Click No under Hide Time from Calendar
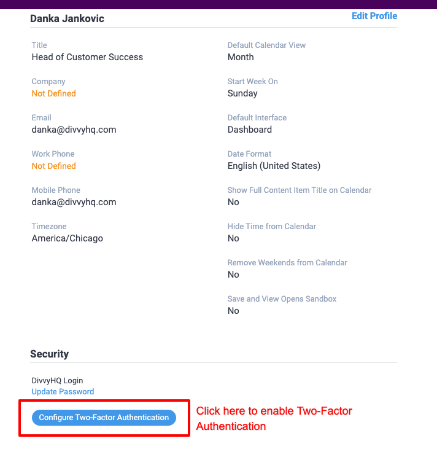Screen dimensions: 437x457 tap(233, 238)
